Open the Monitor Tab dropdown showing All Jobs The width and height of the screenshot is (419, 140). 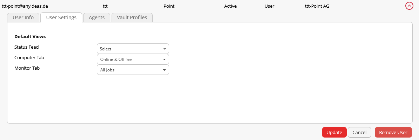[133, 70]
